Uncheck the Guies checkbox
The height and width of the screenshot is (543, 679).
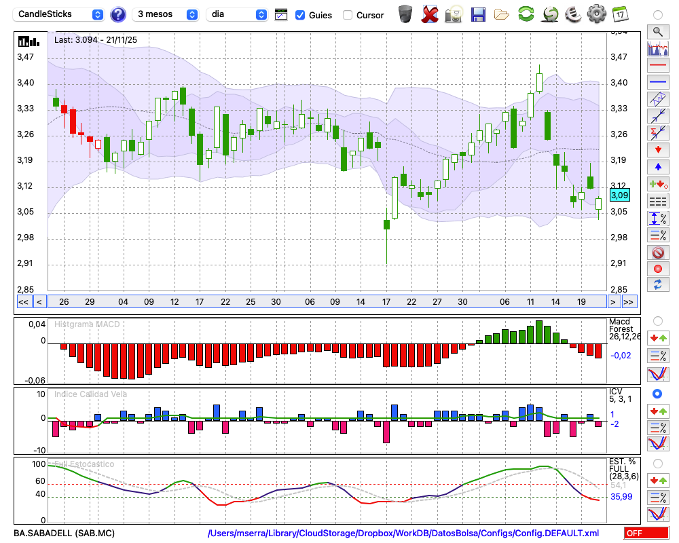coord(300,14)
